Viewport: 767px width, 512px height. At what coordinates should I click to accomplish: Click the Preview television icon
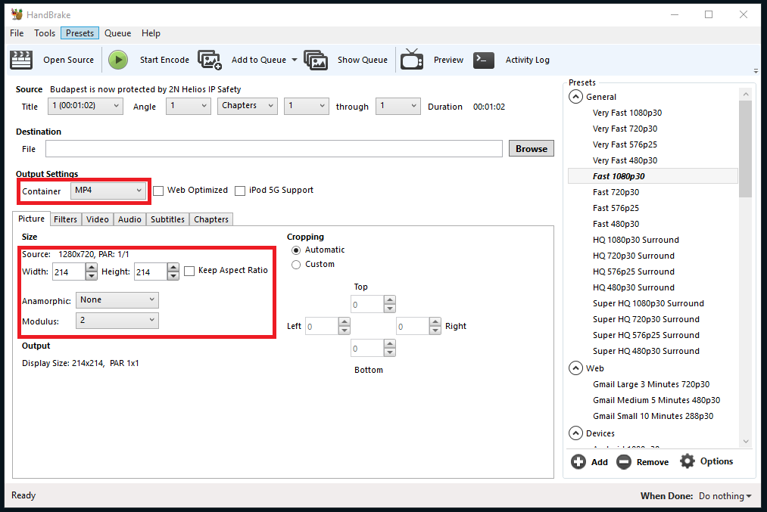[x=412, y=60]
